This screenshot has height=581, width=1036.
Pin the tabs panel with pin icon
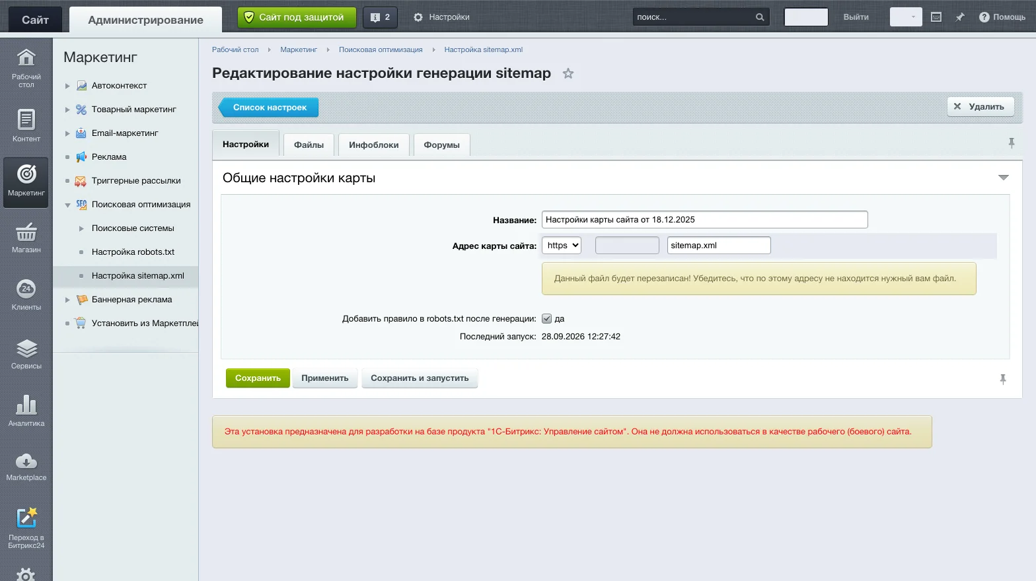pos(1012,143)
